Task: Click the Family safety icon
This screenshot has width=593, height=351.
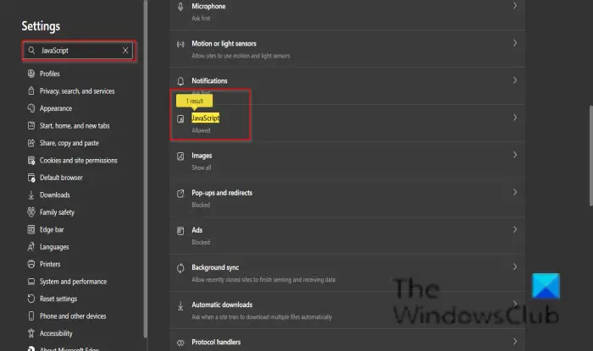Action: point(31,212)
